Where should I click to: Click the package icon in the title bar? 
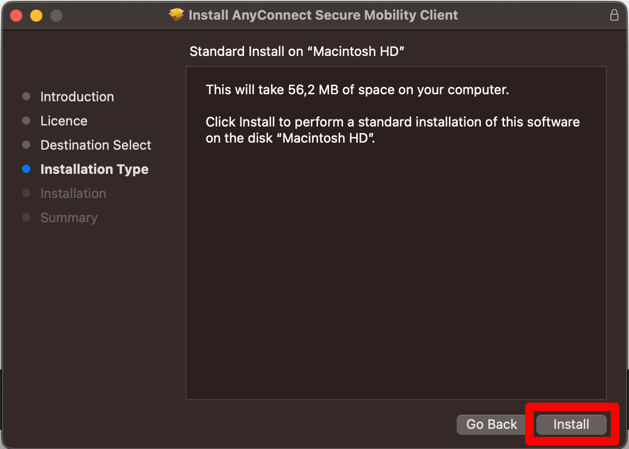click(x=176, y=15)
